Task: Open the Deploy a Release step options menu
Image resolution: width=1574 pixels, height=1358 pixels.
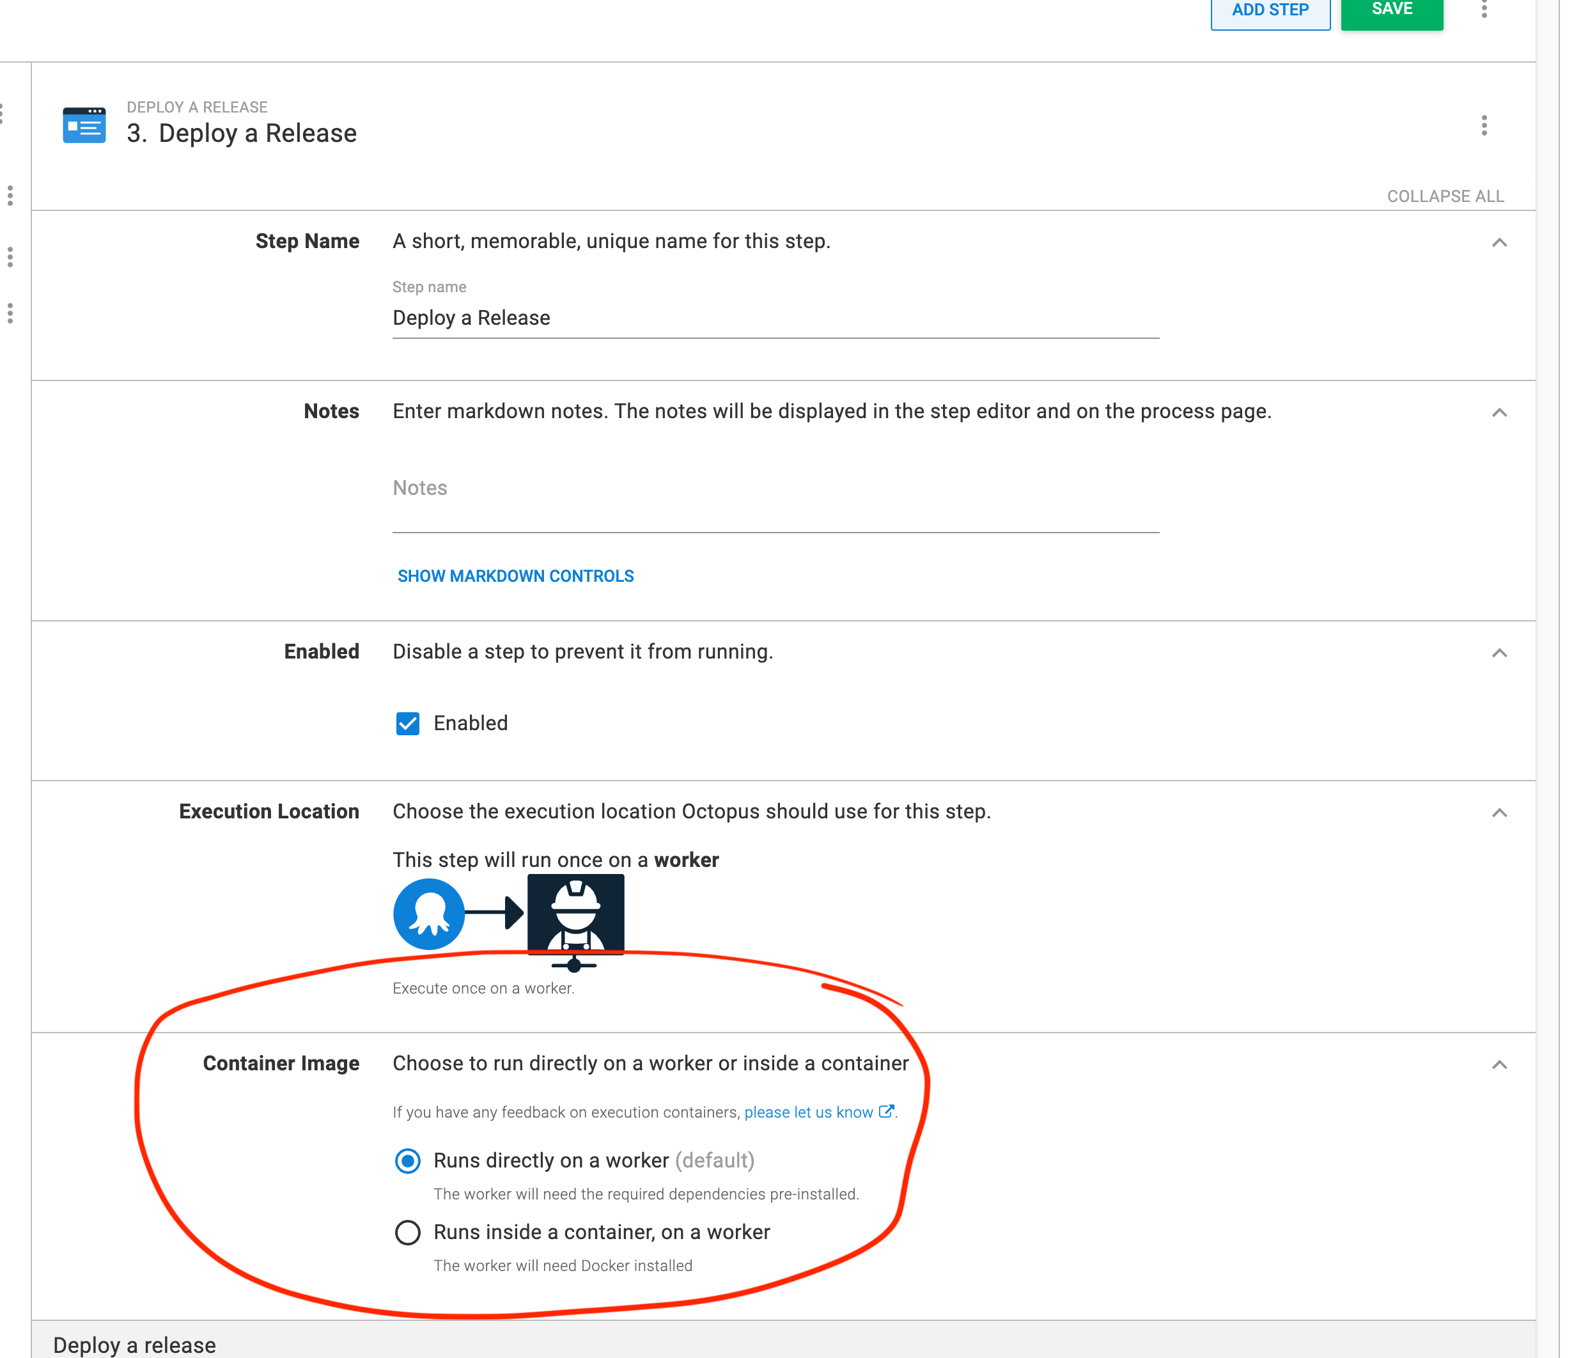Action: pos(1484,125)
